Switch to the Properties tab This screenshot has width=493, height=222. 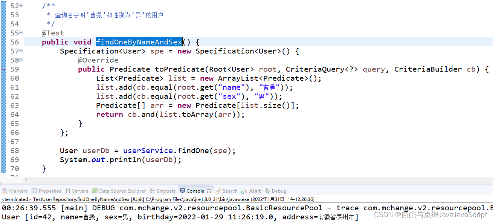46,191
